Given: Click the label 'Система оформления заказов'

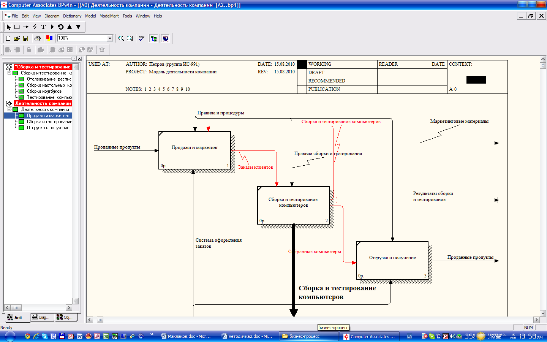Looking at the screenshot, I should 218,243.
